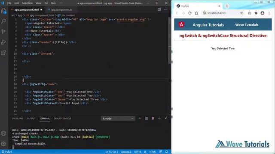Click the 'div.content' breadcrumb segment
Image resolution: width=275 pixels, height=154 pixels.
(68, 15)
